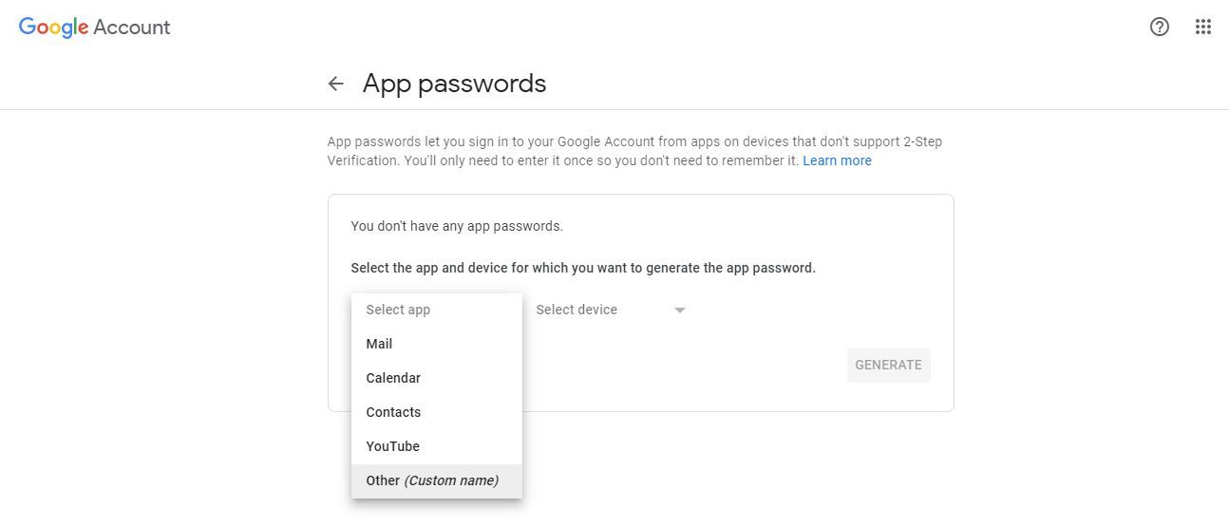The height and width of the screenshot is (527, 1229).
Task: Click the Google Account logo
Action: point(95,27)
